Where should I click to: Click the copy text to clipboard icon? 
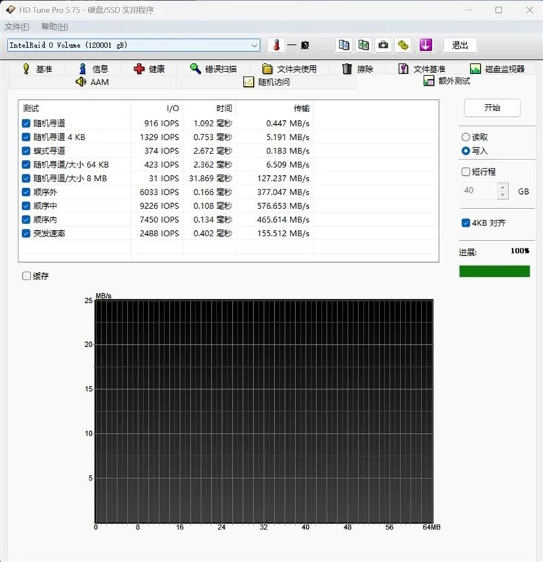coord(343,45)
